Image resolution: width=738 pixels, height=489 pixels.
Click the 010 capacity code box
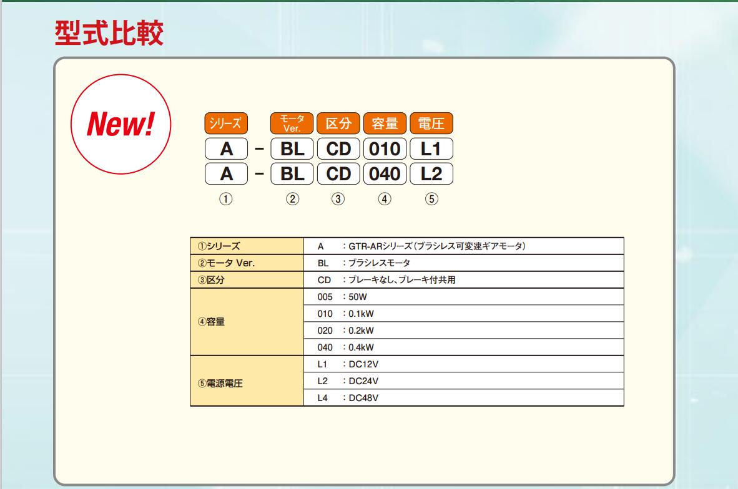(385, 150)
